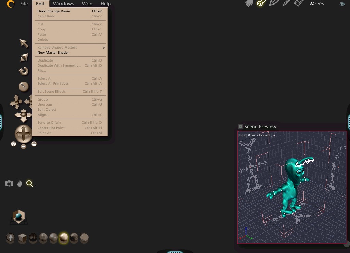Open the Texture room brush icon
Screen dimensions: 350x253
(286, 3)
